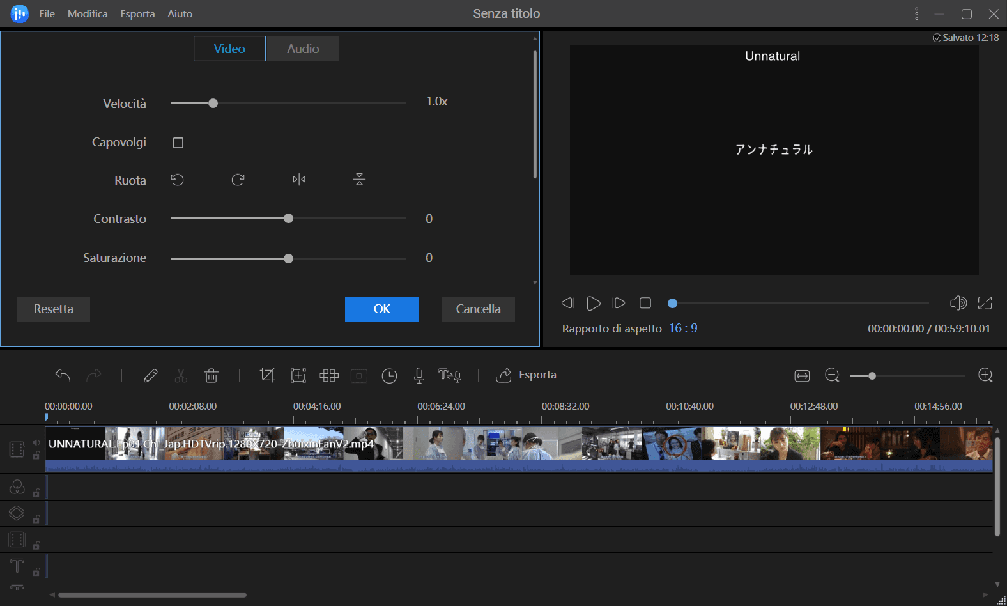This screenshot has width=1007, height=606.
Task: Open the Modifica menu
Action: tap(88, 13)
